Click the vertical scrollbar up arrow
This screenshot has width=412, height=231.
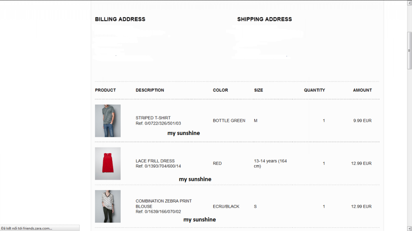410,3
